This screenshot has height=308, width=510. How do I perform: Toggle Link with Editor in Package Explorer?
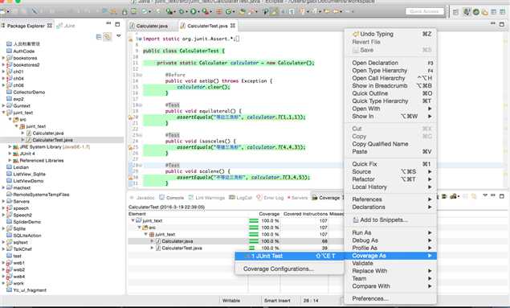[107, 37]
